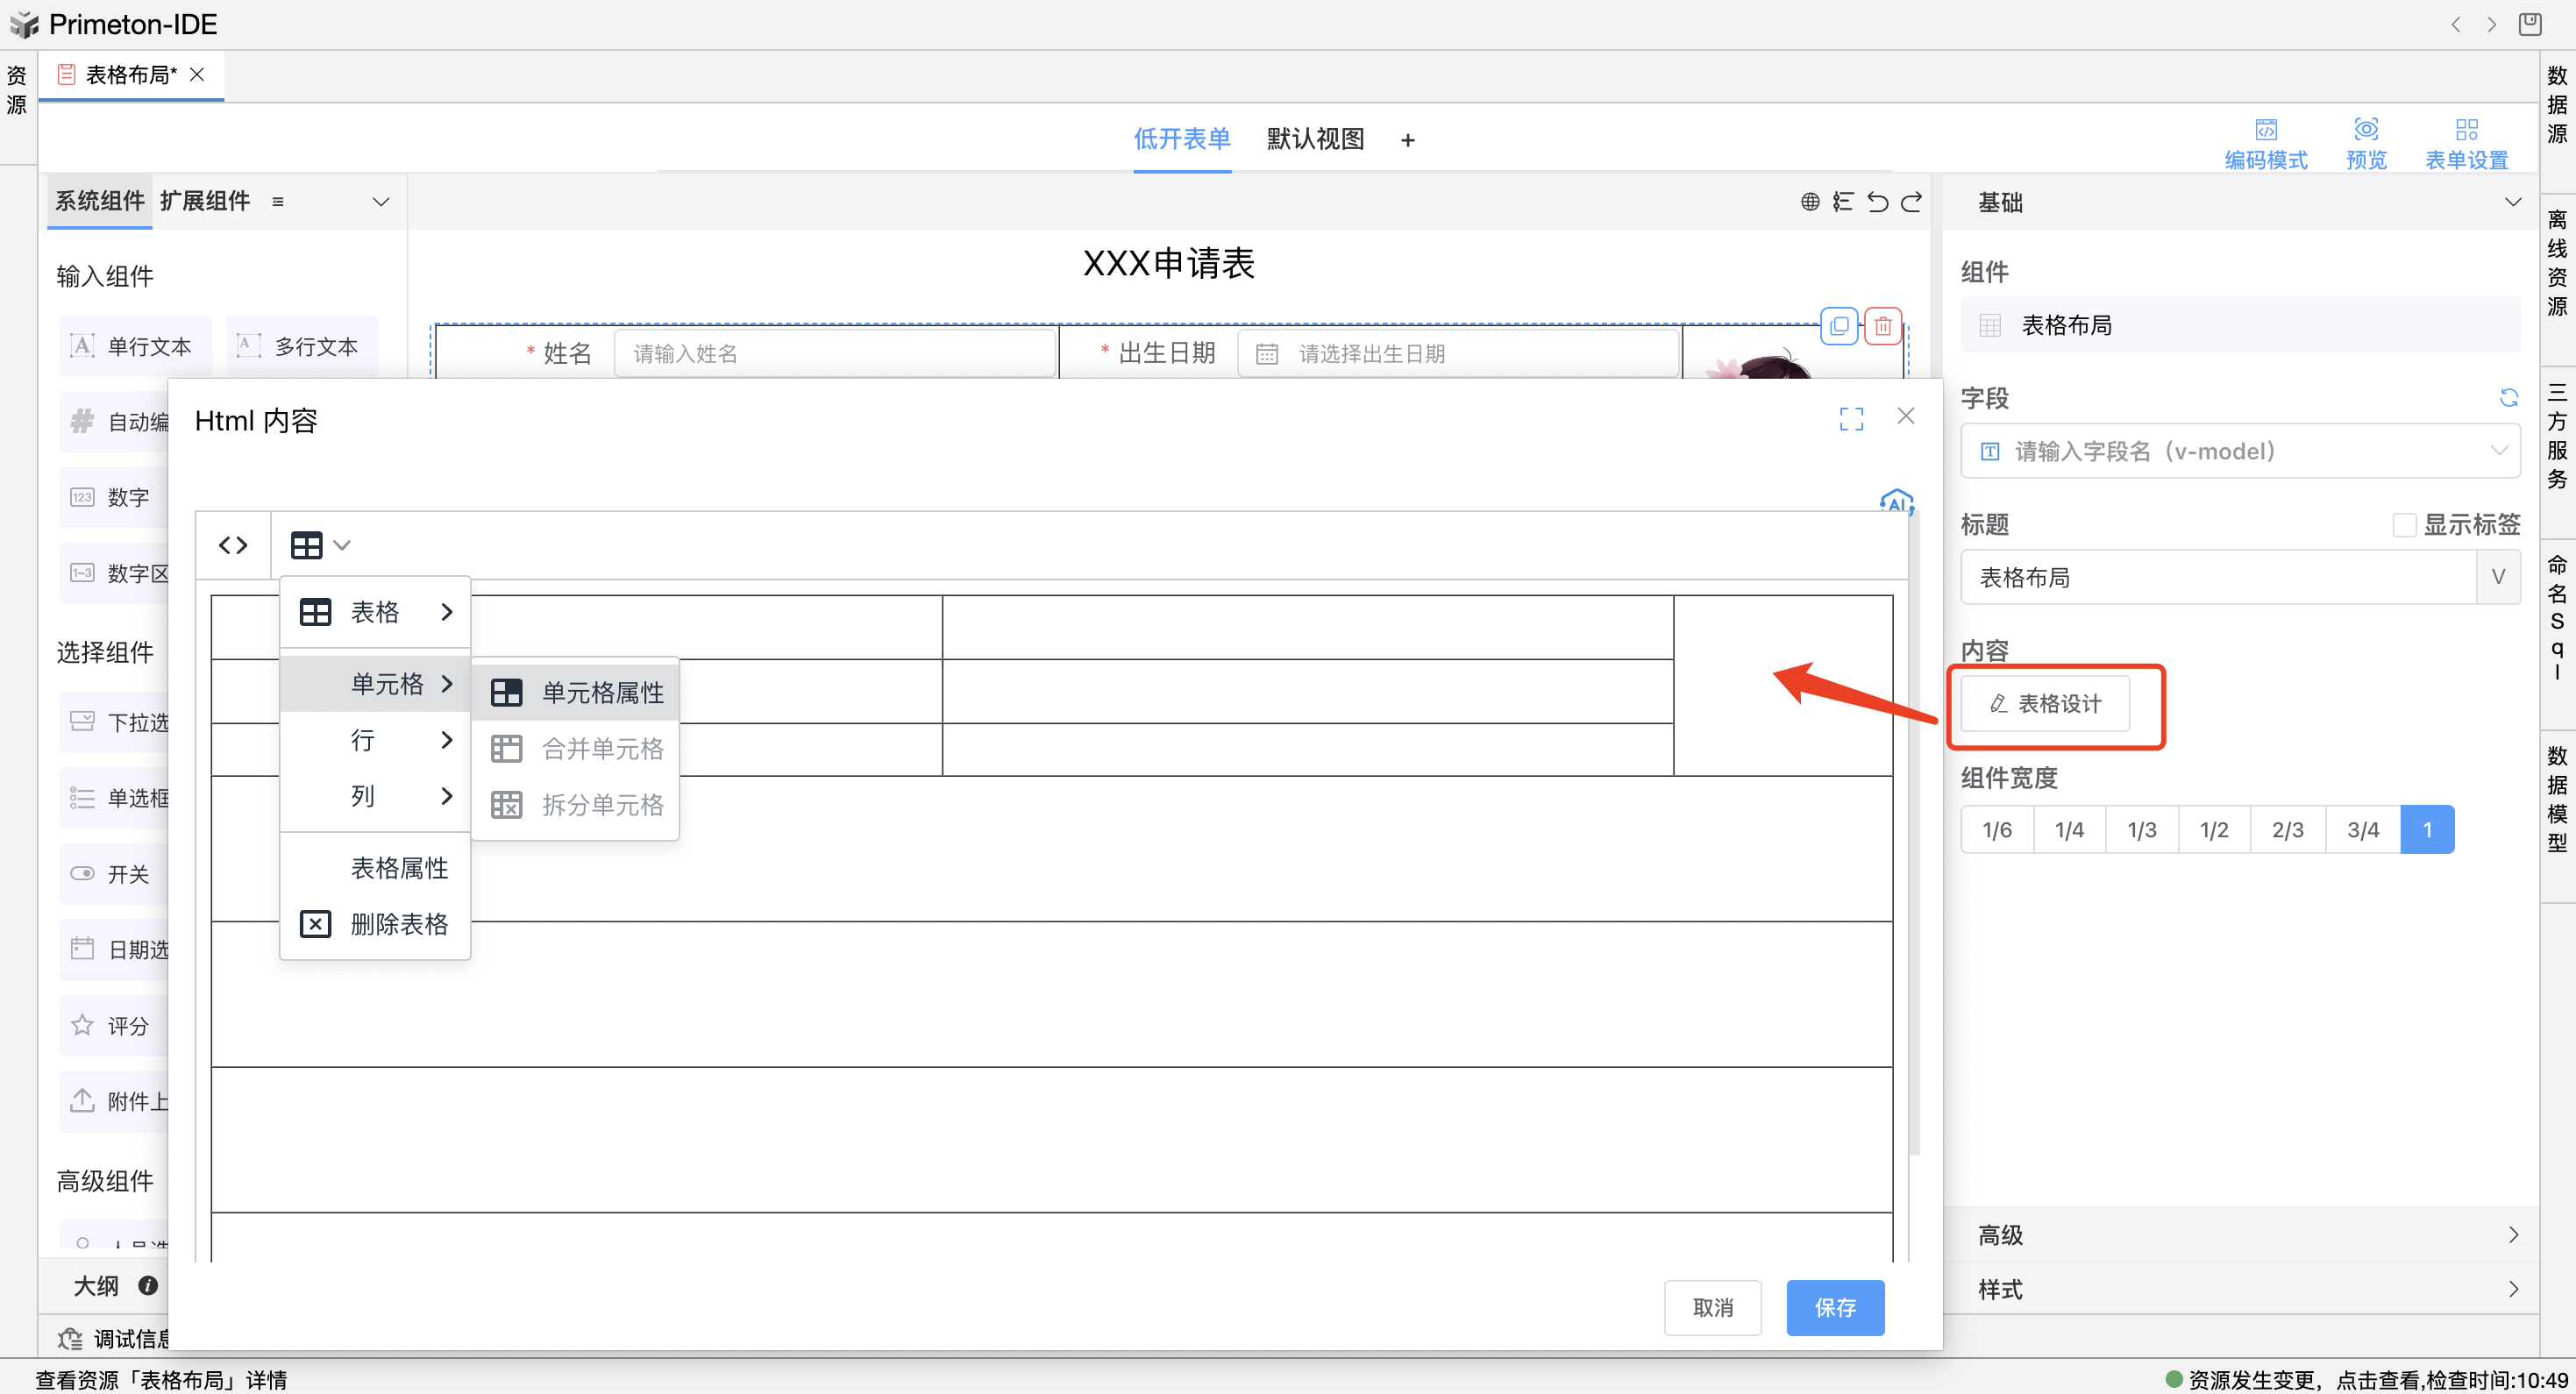
Task: Open the field name v-model dropdown
Action: click(x=2239, y=451)
